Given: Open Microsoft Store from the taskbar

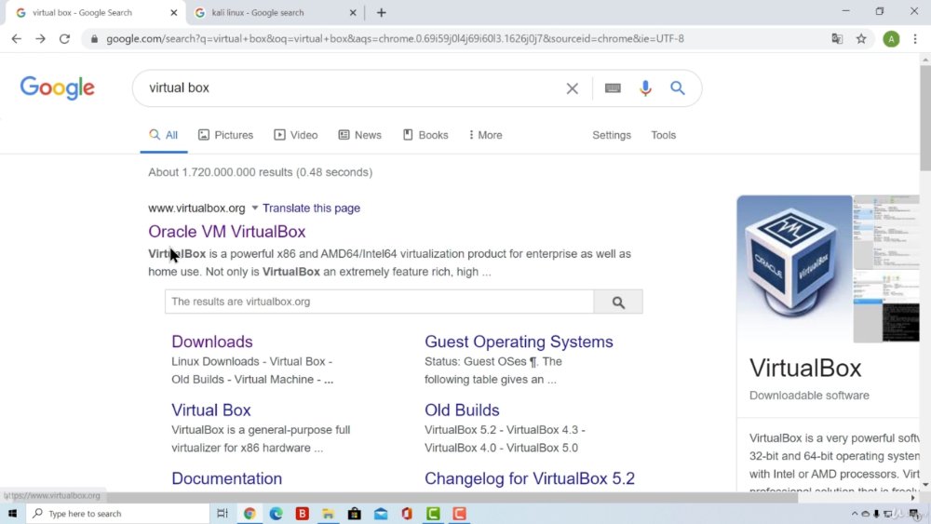Looking at the screenshot, I should point(355,514).
